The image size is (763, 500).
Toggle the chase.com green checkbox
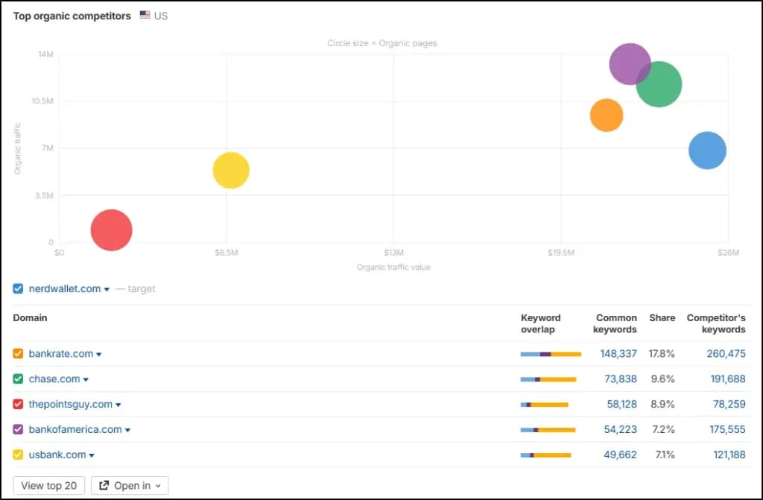18,379
